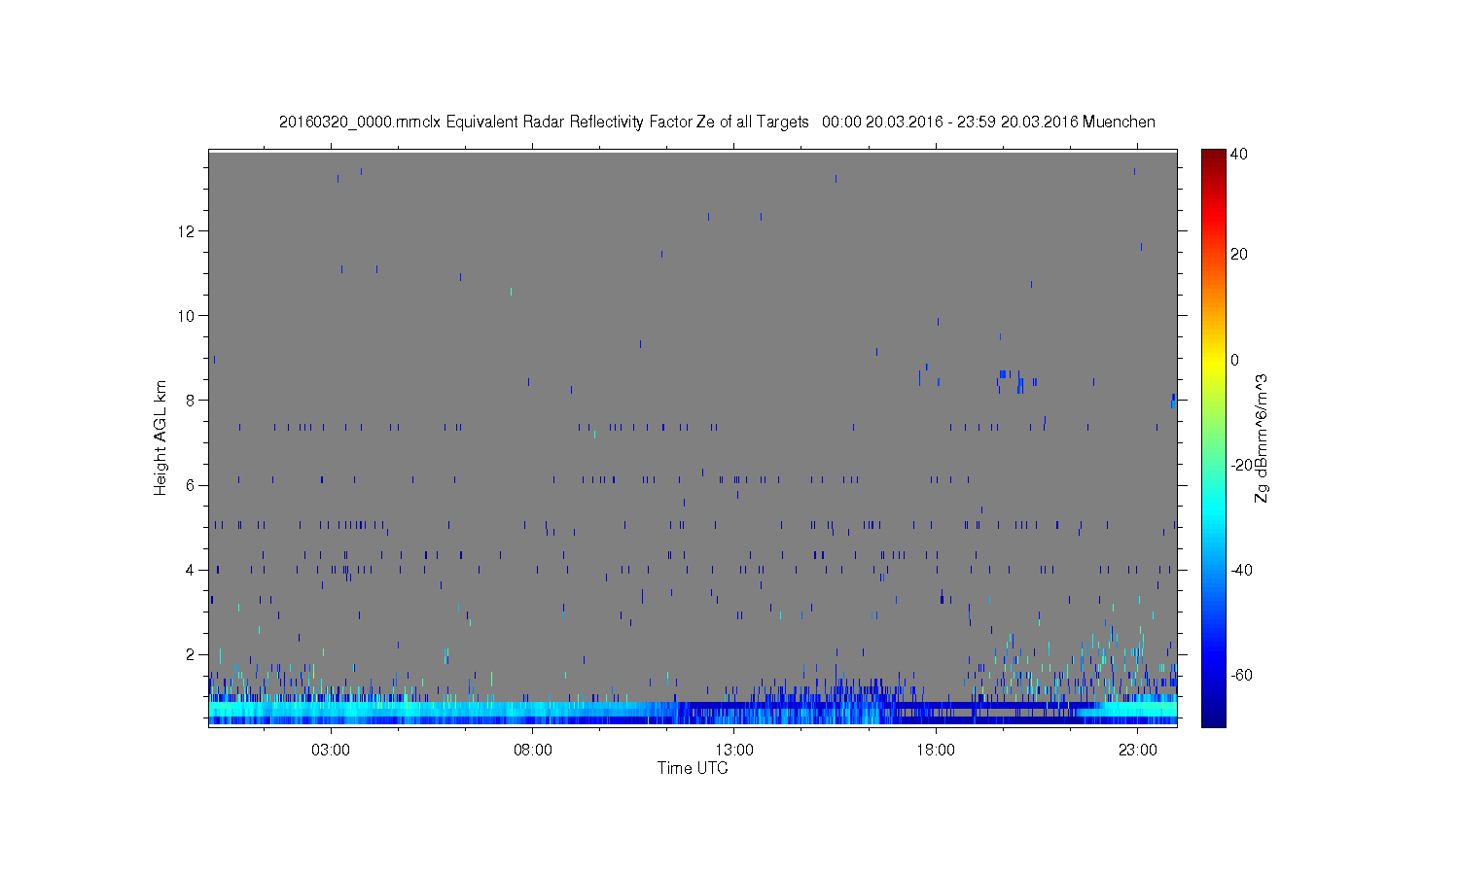The height and width of the screenshot is (875, 1459).
Task: Click the "Time UTC" axis label
Action: coord(693,768)
